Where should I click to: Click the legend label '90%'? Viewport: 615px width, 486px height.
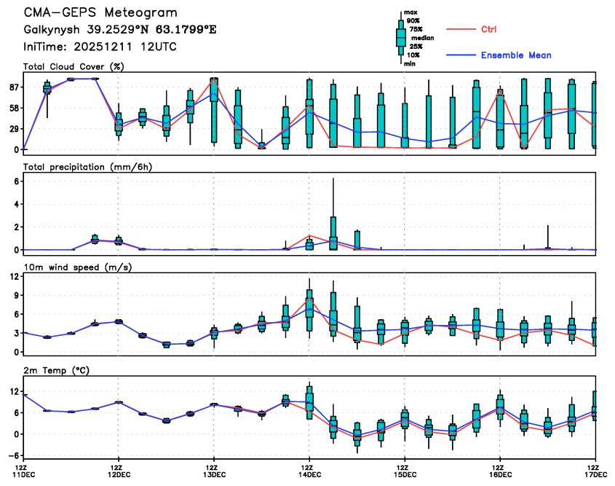tap(413, 21)
